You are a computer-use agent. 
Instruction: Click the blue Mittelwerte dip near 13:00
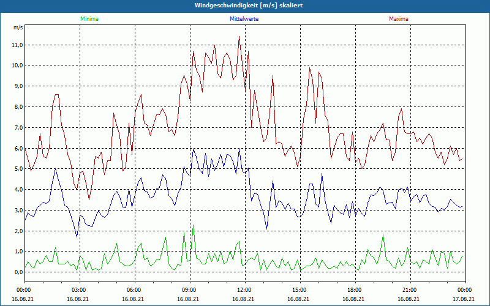pos(266,229)
